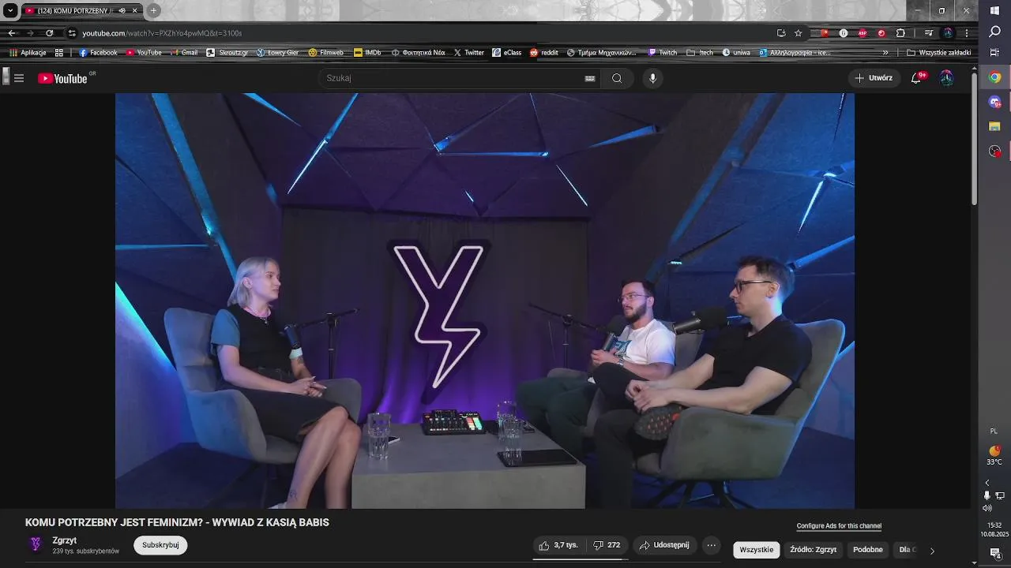Open the Wszystkie zakładki folder
1011x568 pixels.
[x=939, y=53]
